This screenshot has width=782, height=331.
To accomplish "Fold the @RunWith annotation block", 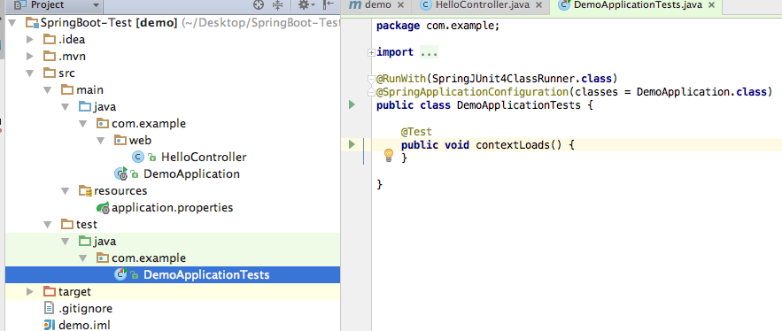I will click(370, 79).
